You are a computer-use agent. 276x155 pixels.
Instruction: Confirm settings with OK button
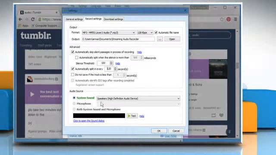coord(159,131)
